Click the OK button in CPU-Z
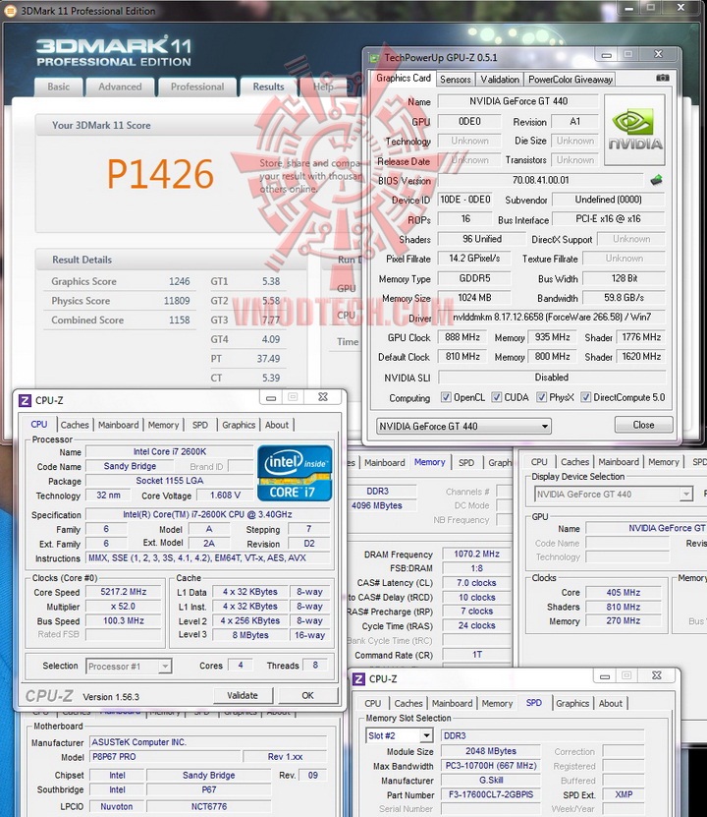This screenshot has width=707, height=817. pyautogui.click(x=307, y=695)
